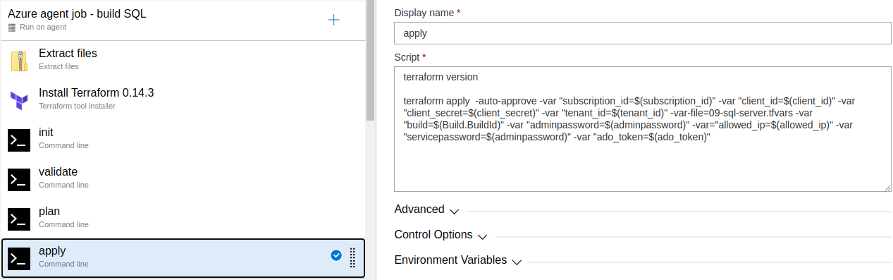The height and width of the screenshot is (280, 893).
Task: Select the Extract files task
Action: coord(183,61)
